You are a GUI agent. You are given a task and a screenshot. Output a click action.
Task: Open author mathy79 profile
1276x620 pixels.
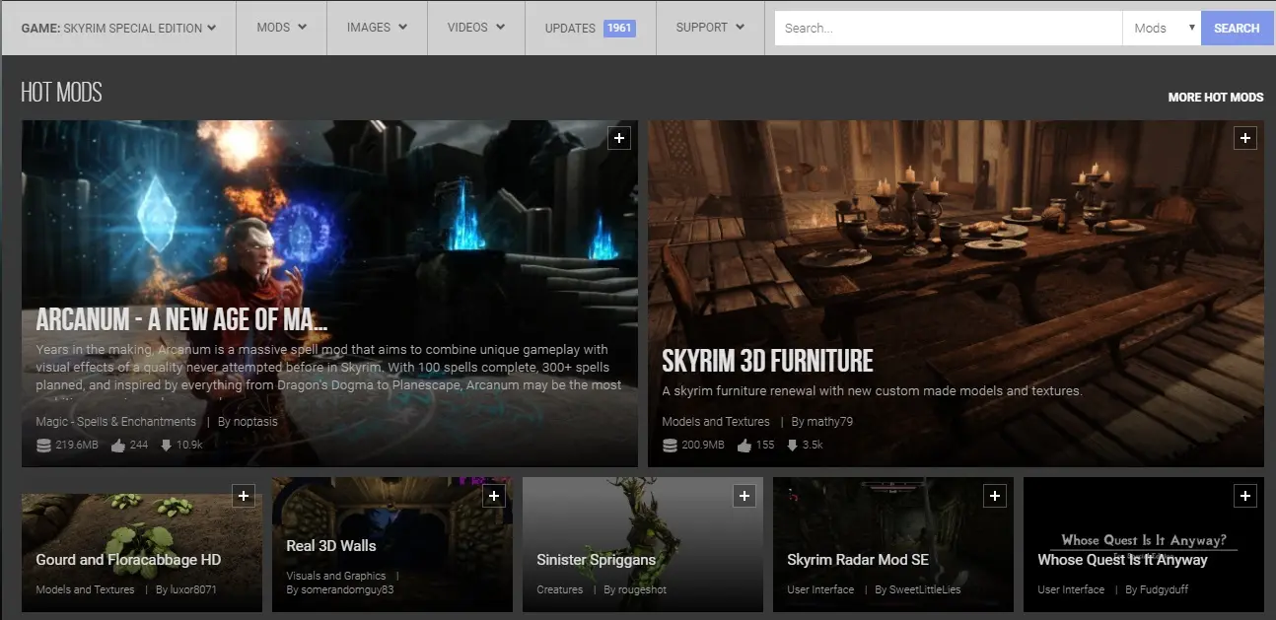[829, 422]
